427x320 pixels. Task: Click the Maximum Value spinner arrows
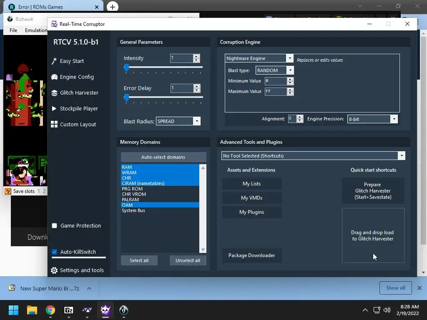290,91
